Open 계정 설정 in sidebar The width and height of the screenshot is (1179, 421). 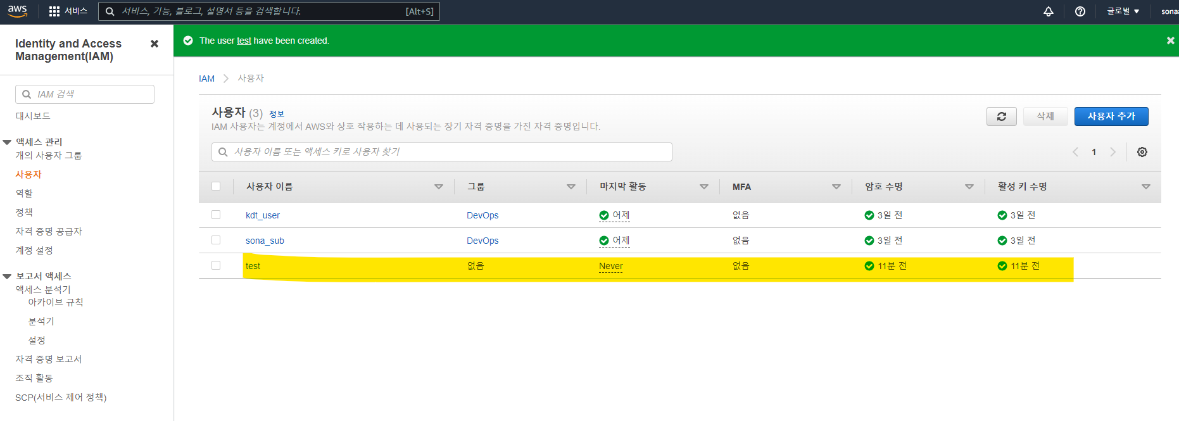click(x=34, y=250)
